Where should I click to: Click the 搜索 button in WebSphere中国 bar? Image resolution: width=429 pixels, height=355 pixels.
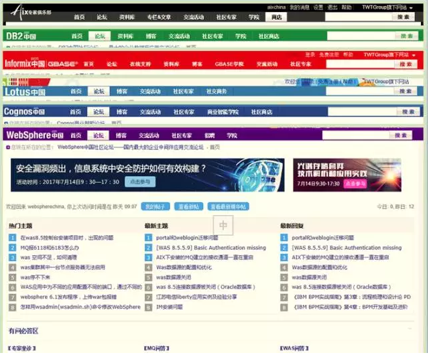coord(401,135)
